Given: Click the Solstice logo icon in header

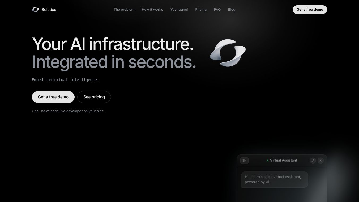Looking at the screenshot, I should point(35,10).
